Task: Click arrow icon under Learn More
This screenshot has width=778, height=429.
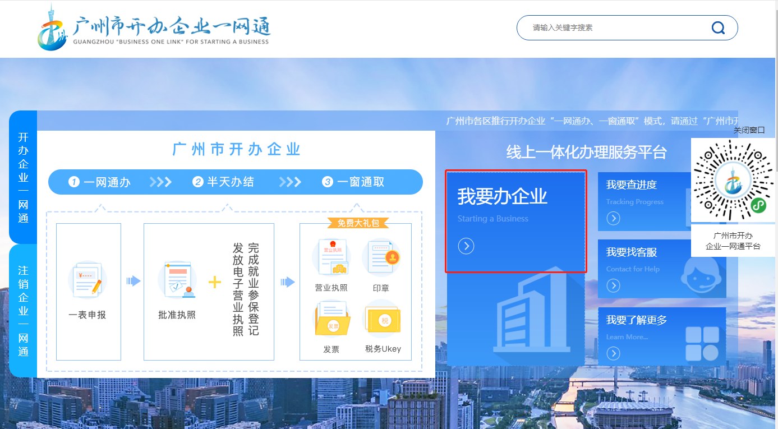Action: coord(613,353)
